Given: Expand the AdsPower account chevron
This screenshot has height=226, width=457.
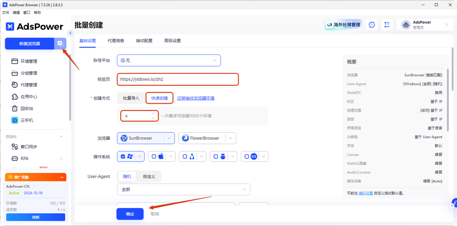Looking at the screenshot, I should (446, 25).
